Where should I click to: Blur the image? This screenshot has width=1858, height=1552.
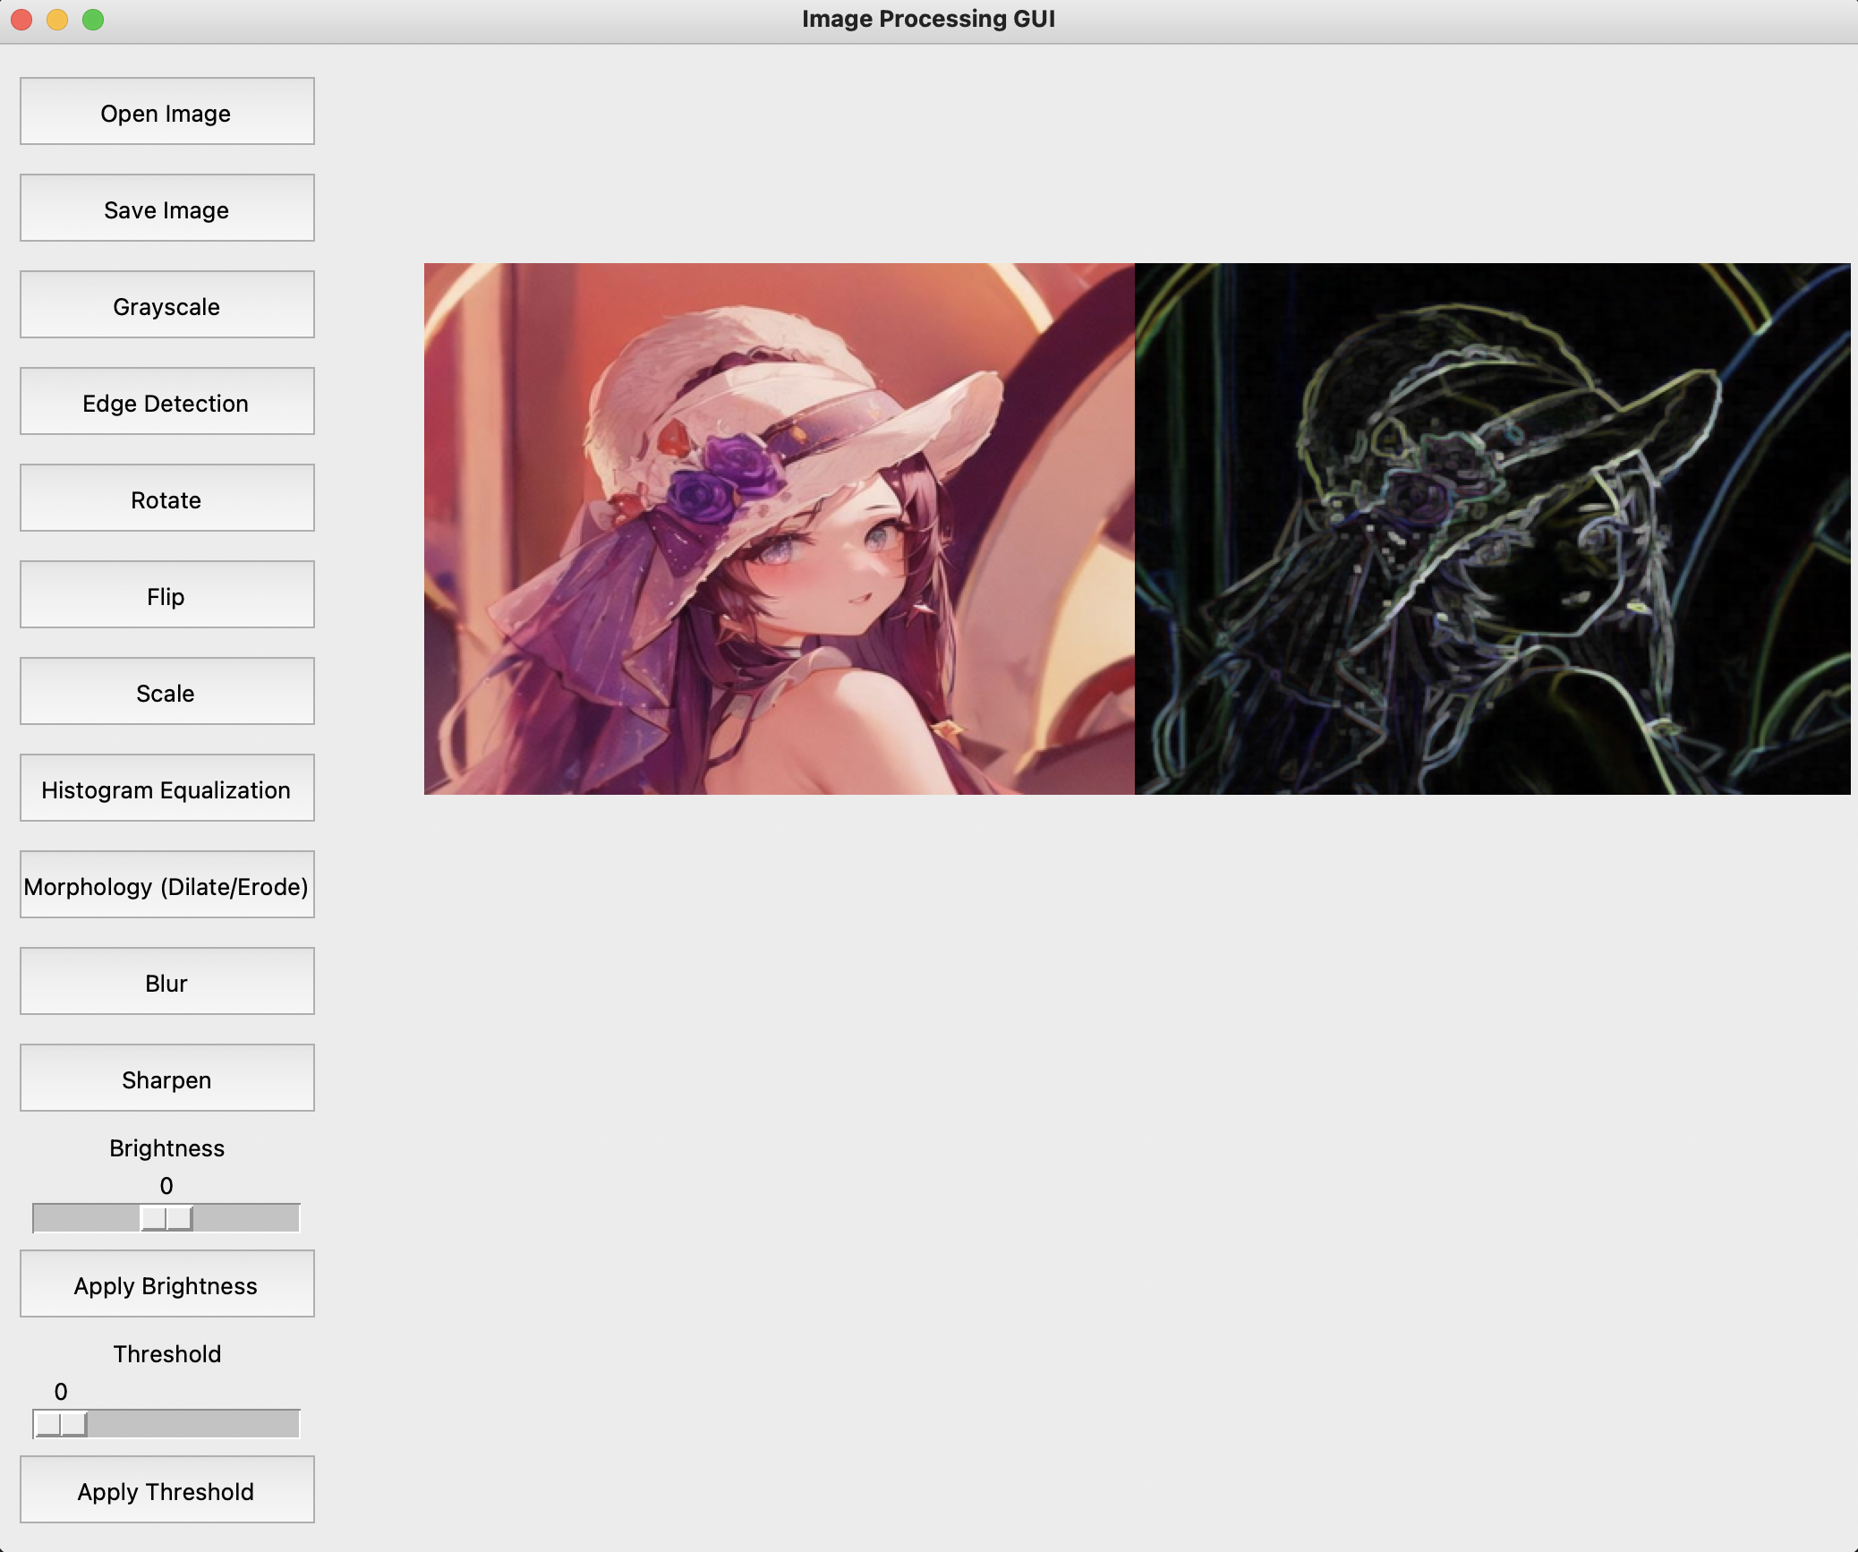click(166, 981)
